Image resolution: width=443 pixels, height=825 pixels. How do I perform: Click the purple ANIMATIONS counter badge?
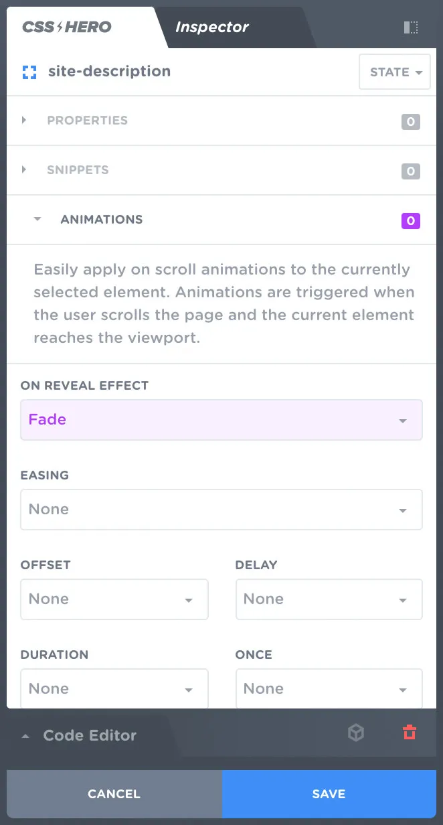411,220
